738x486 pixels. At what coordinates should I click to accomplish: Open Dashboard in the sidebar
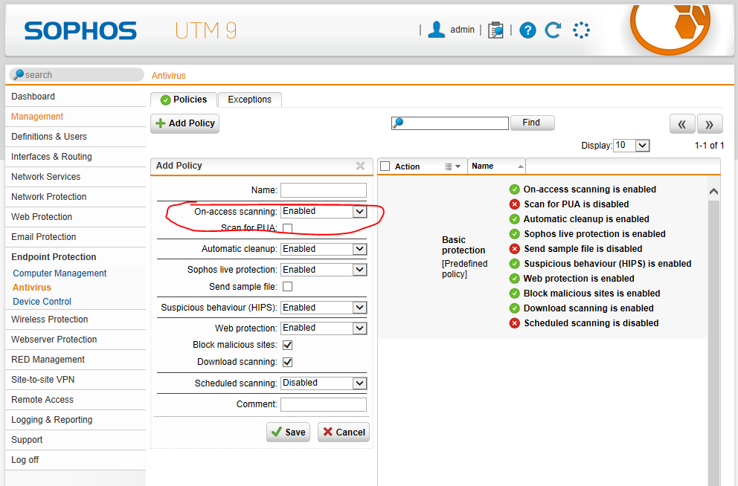(75, 97)
